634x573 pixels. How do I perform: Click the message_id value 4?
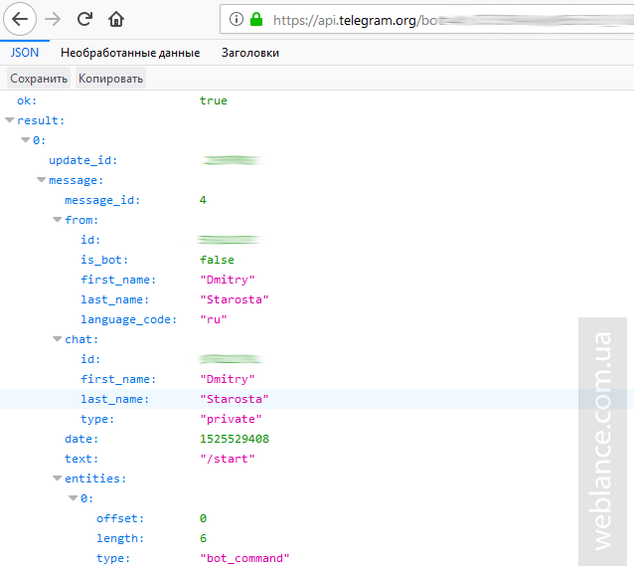pos(203,200)
